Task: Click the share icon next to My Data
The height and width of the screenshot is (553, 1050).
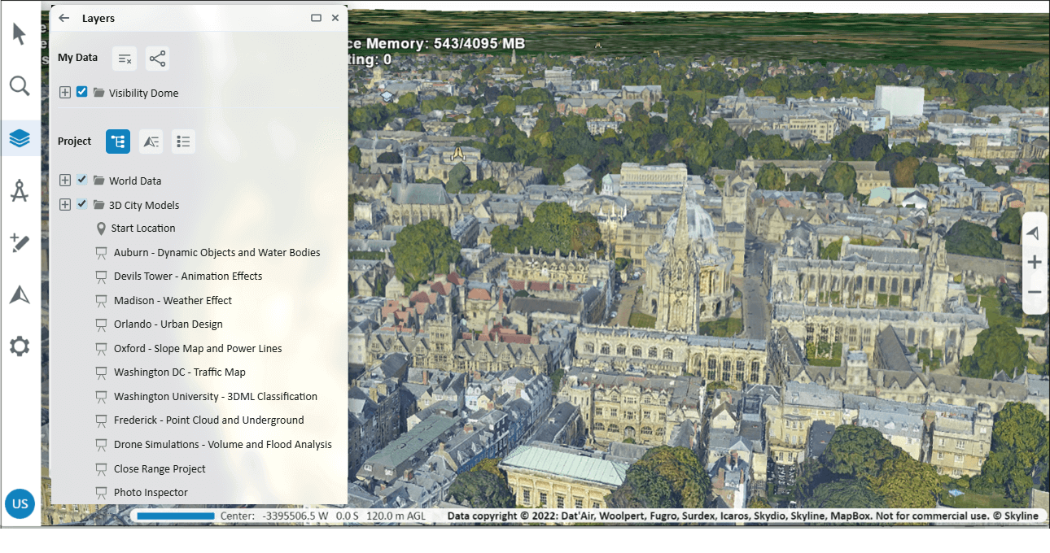Action: 157,58
